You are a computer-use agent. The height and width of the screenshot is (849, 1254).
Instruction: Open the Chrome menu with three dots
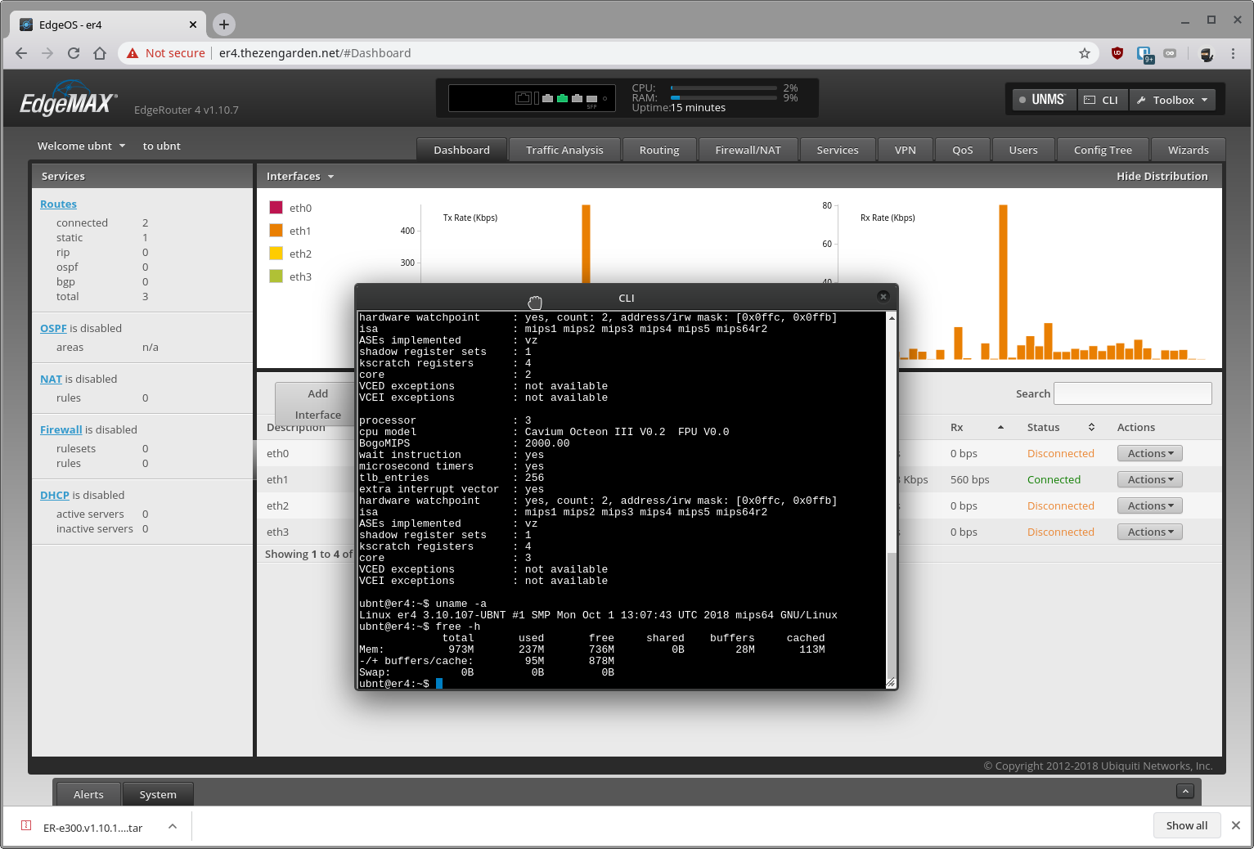point(1233,53)
